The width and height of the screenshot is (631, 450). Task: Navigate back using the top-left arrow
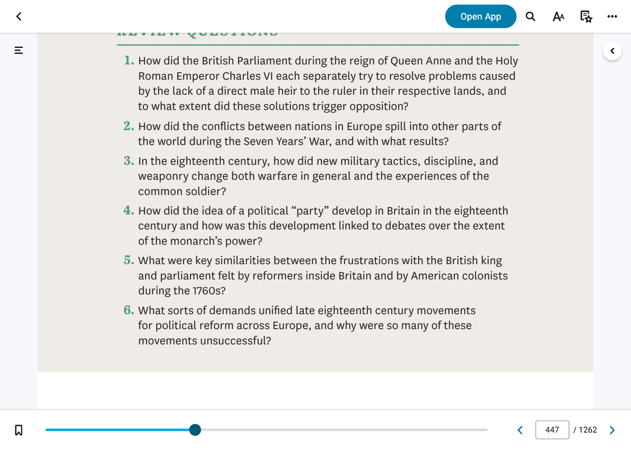(x=19, y=16)
